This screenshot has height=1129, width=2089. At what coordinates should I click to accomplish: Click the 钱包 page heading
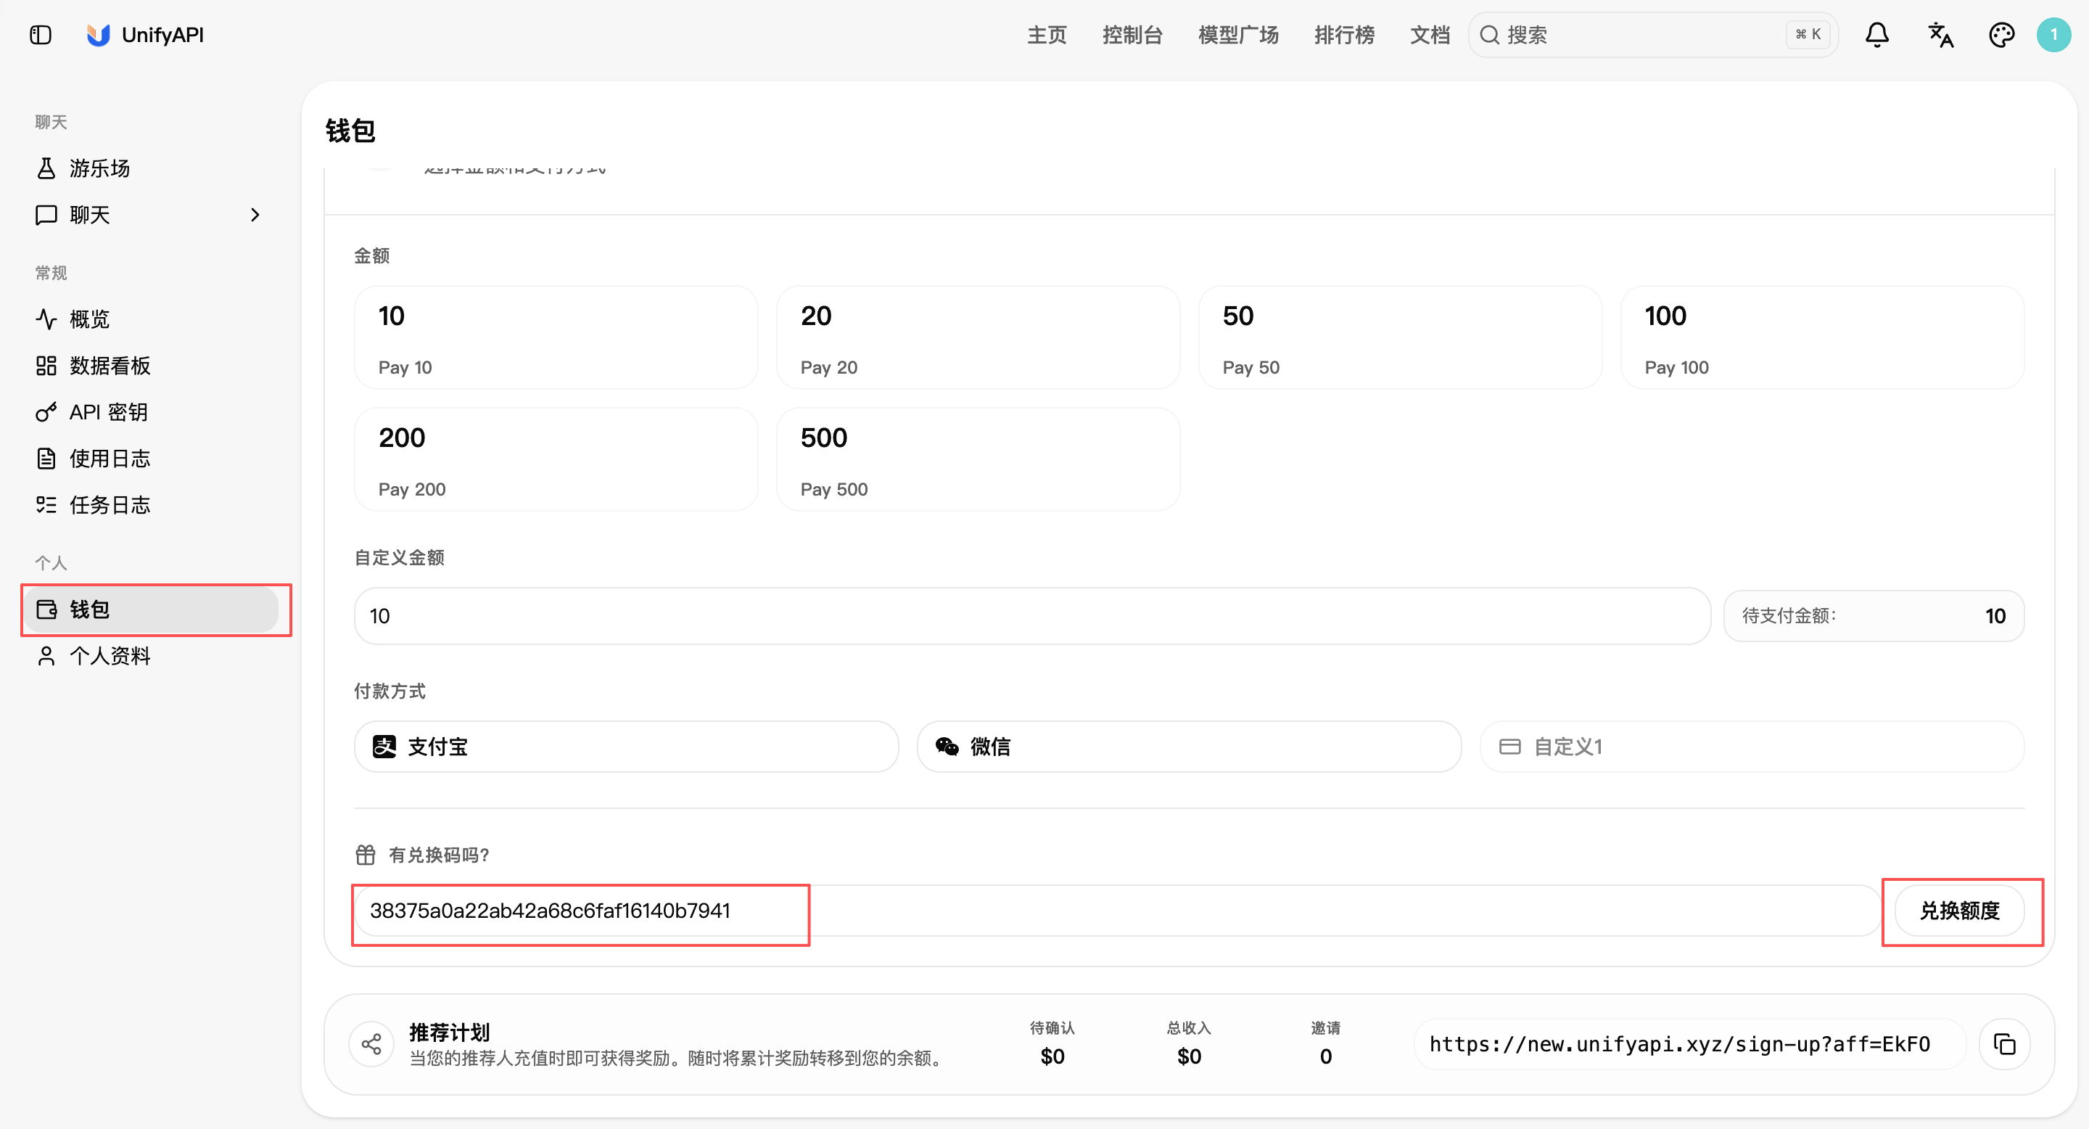[x=350, y=131]
